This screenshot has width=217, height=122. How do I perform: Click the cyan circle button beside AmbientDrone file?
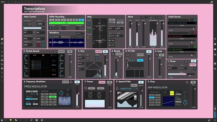pos(195,20)
